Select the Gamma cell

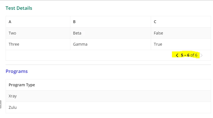(x=111, y=44)
